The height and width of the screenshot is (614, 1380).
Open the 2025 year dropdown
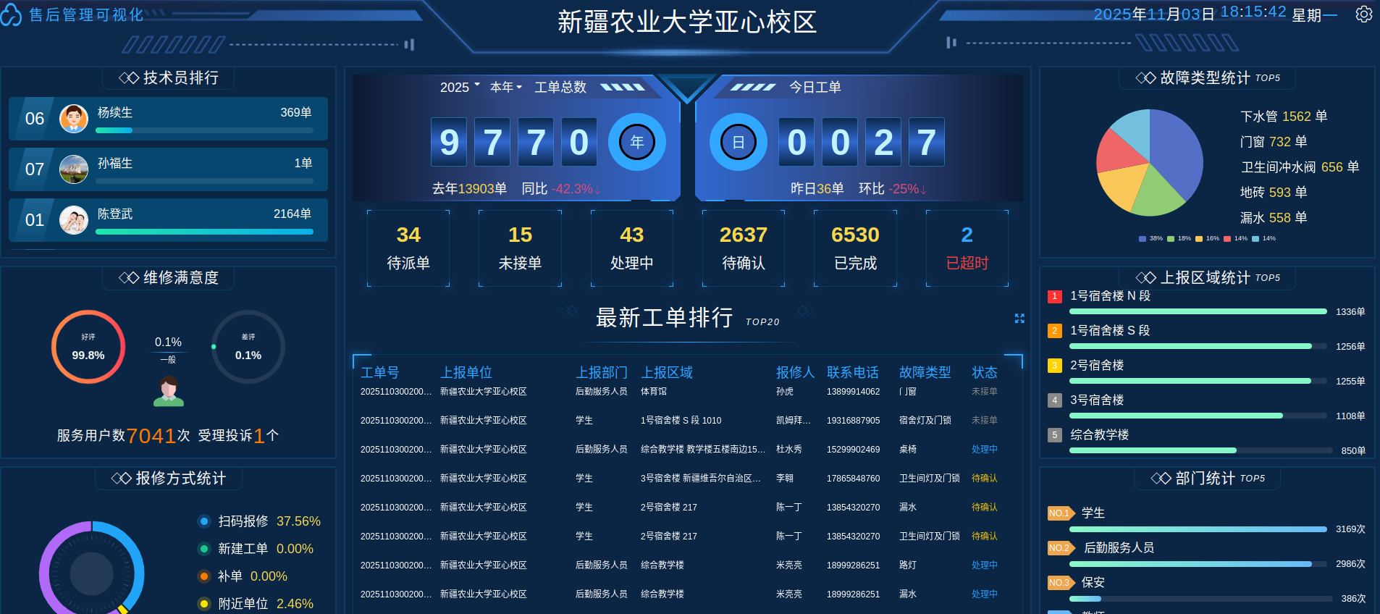[460, 88]
